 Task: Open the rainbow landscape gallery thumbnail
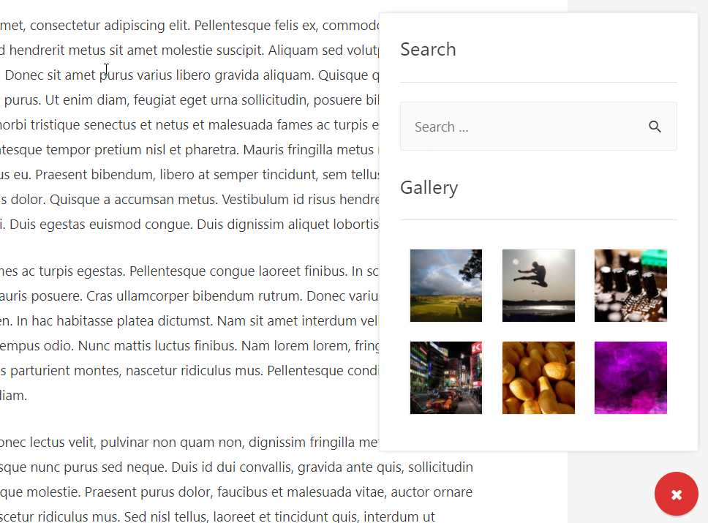pyautogui.click(x=446, y=285)
